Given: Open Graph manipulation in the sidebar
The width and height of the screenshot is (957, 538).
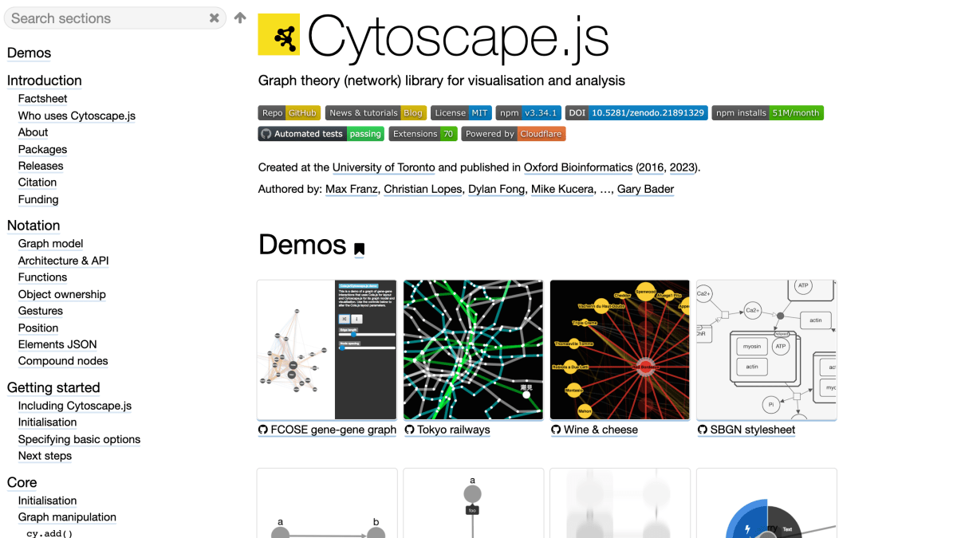Looking at the screenshot, I should click(x=67, y=517).
